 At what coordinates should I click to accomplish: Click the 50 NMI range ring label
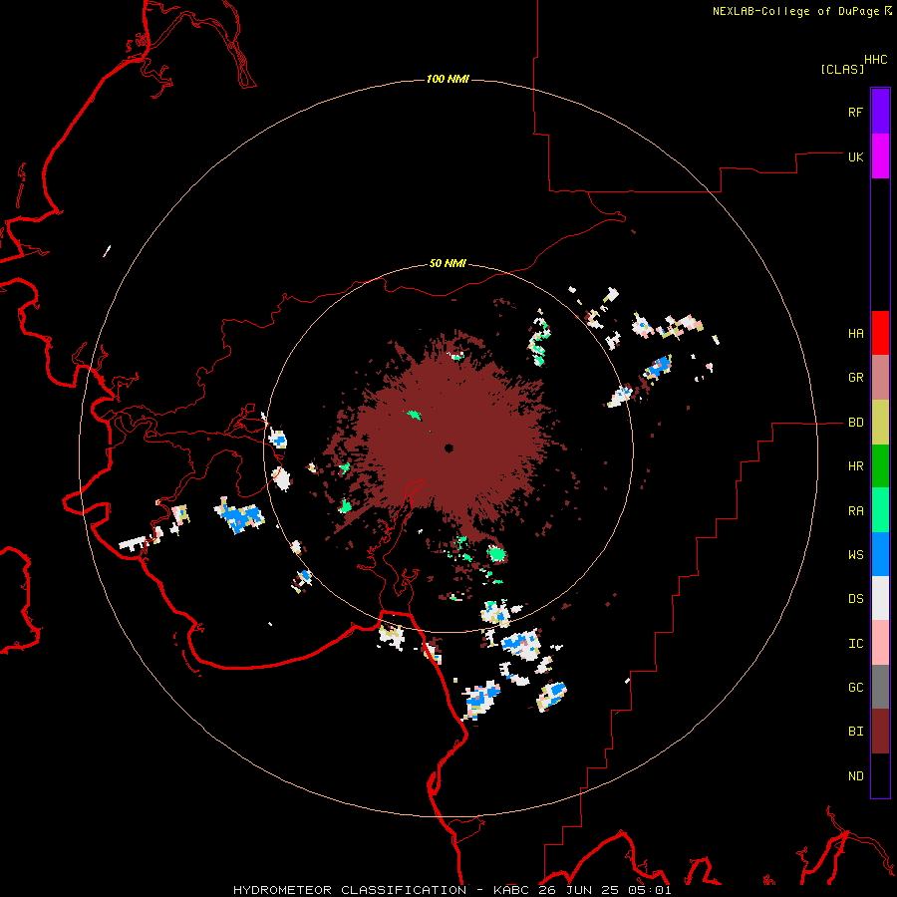point(448,263)
